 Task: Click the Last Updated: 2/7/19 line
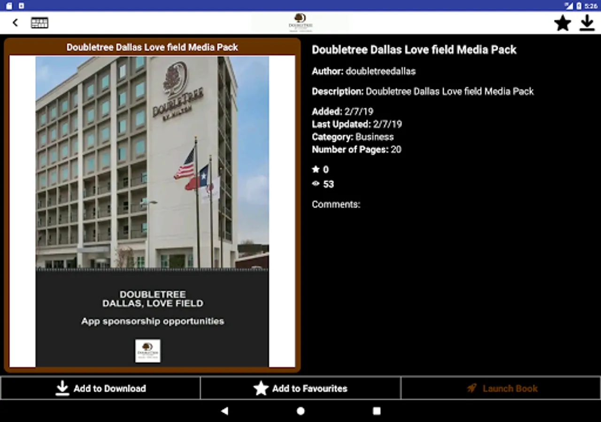pyautogui.click(x=357, y=124)
